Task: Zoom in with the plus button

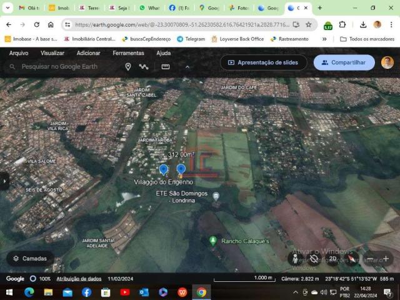Action: tap(386, 259)
